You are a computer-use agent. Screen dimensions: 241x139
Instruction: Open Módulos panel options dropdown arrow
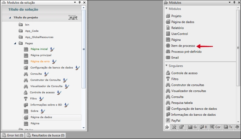(230, 2)
